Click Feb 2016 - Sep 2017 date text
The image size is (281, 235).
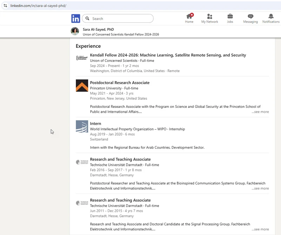(x=106, y=170)
